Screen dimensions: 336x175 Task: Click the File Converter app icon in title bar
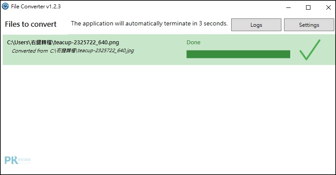[x=5, y=7]
